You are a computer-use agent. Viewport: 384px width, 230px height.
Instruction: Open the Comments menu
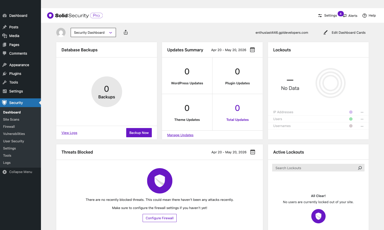point(20,53)
